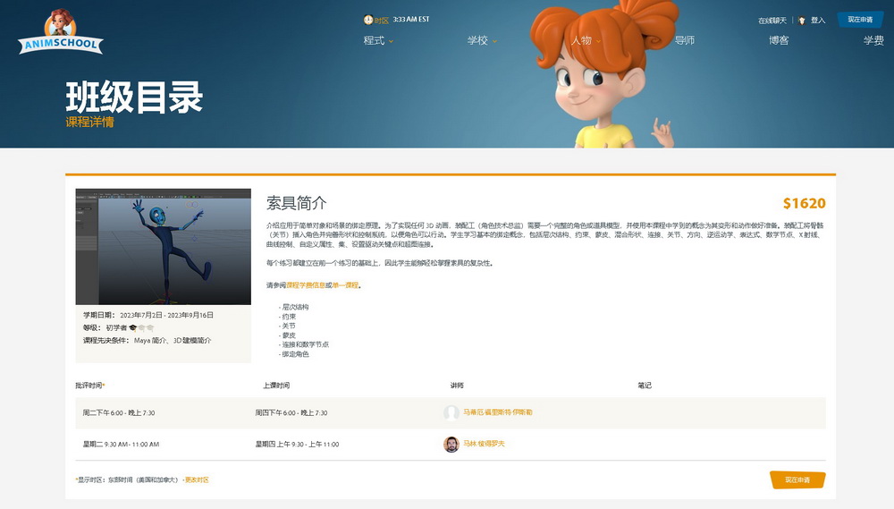Click the 索具简介 course title
Screen dimensions: 894x509
tap(297, 203)
